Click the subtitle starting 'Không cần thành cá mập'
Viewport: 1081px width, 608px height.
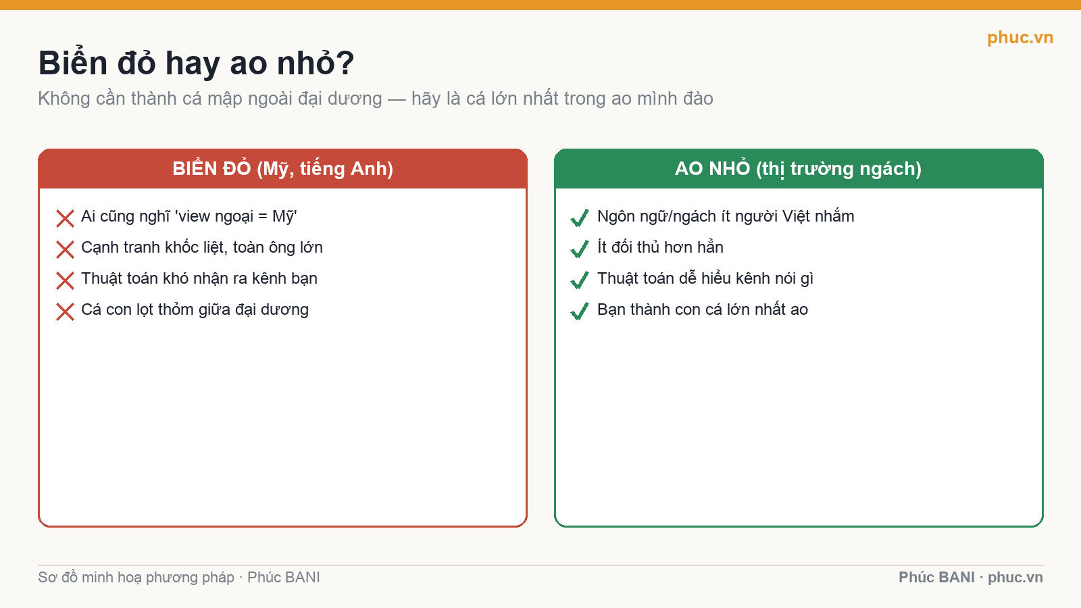(x=376, y=99)
